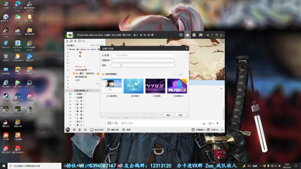This screenshot has height=169, width=301.
Task: Click the send enter arrow in chat input
Action: tap(204, 124)
